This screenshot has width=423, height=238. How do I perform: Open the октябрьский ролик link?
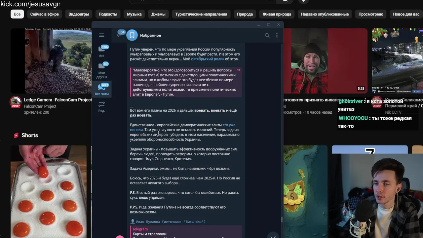[x=208, y=59]
